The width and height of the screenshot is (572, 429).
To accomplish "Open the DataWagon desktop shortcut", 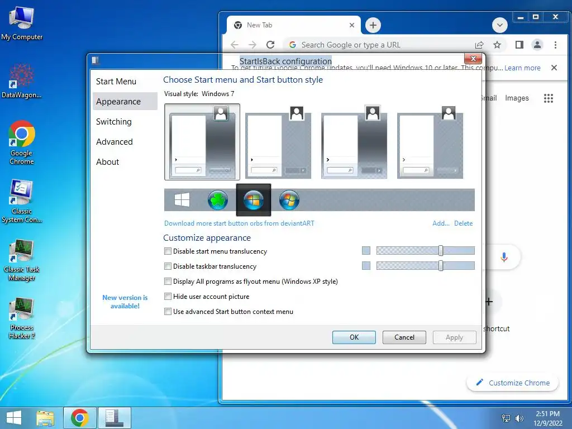I will tap(22, 81).
